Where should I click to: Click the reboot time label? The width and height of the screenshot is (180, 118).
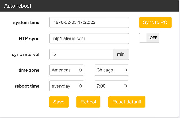tap(27, 86)
